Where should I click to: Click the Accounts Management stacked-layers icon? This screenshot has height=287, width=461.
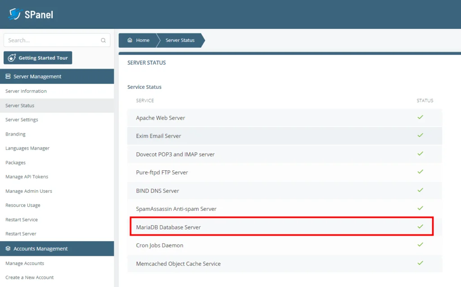click(9, 248)
